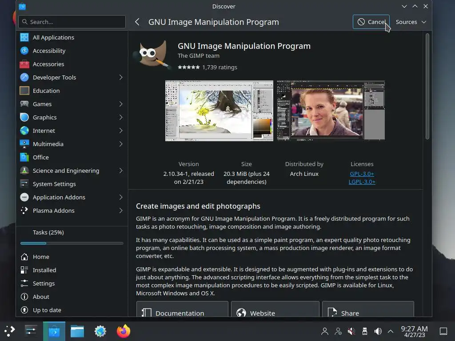The width and height of the screenshot is (455, 341).
Task: Expand the Developer Tools subcategories chevron
Action: point(121,77)
